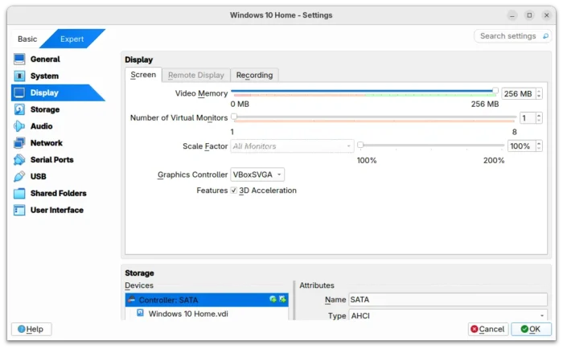Expand the Graphics Controller dropdown
The image size is (563, 349).
(257, 174)
